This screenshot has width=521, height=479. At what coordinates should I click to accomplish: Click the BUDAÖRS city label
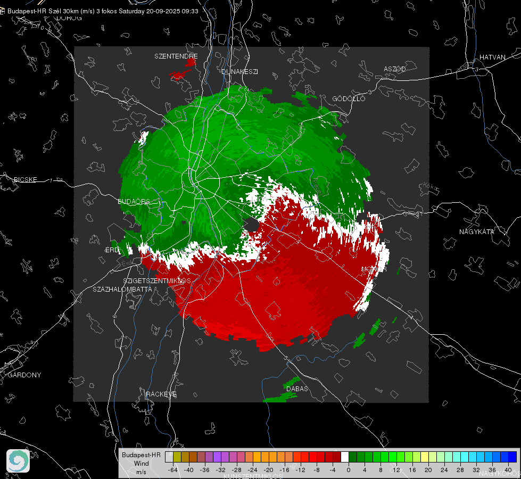click(x=134, y=201)
